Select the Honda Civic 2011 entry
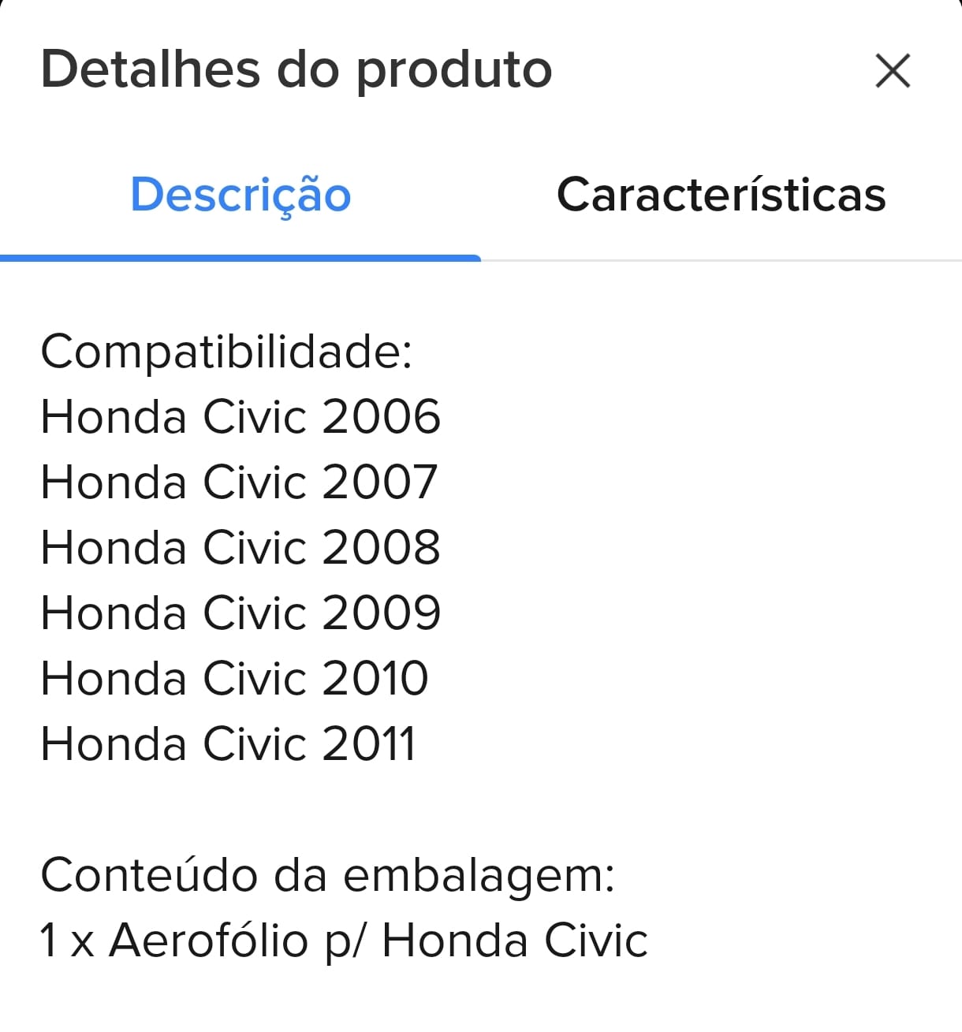The width and height of the screenshot is (962, 1032). pos(228,744)
